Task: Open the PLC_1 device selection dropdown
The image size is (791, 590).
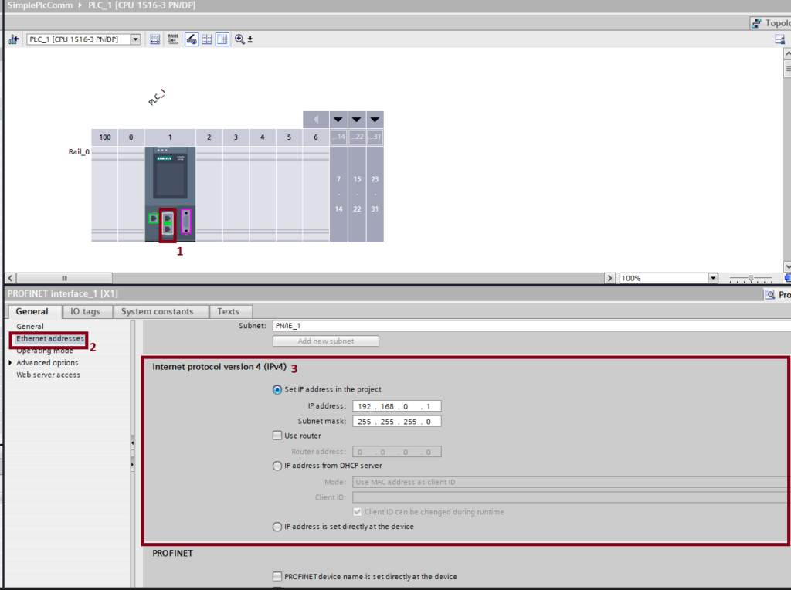Action: 136,39
